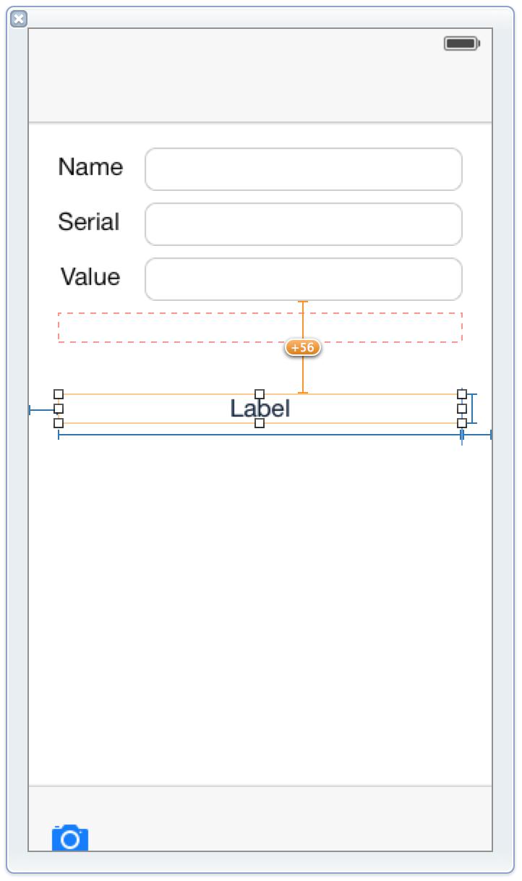This screenshot has width=522, height=881.
Task: Select the blue width constraint line below Label
Action: [260, 435]
